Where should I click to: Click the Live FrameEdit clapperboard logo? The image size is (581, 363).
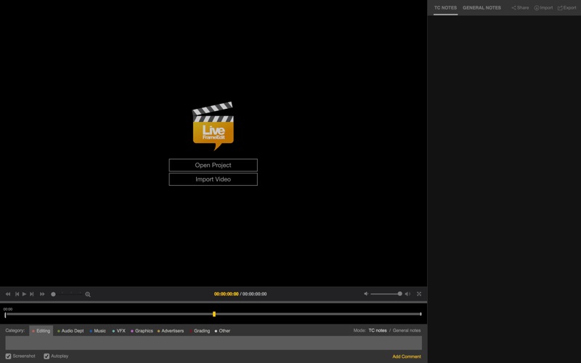(213, 126)
